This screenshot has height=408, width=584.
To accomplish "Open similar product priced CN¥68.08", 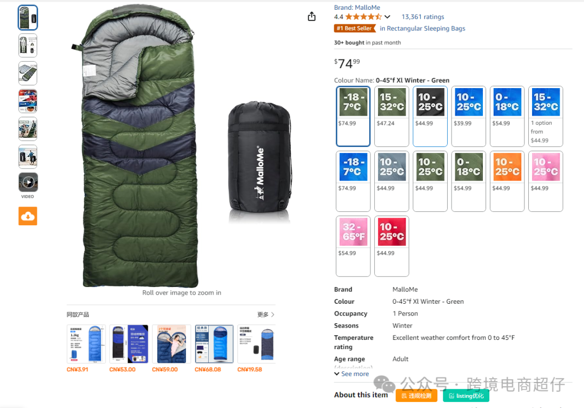I will (x=214, y=344).
